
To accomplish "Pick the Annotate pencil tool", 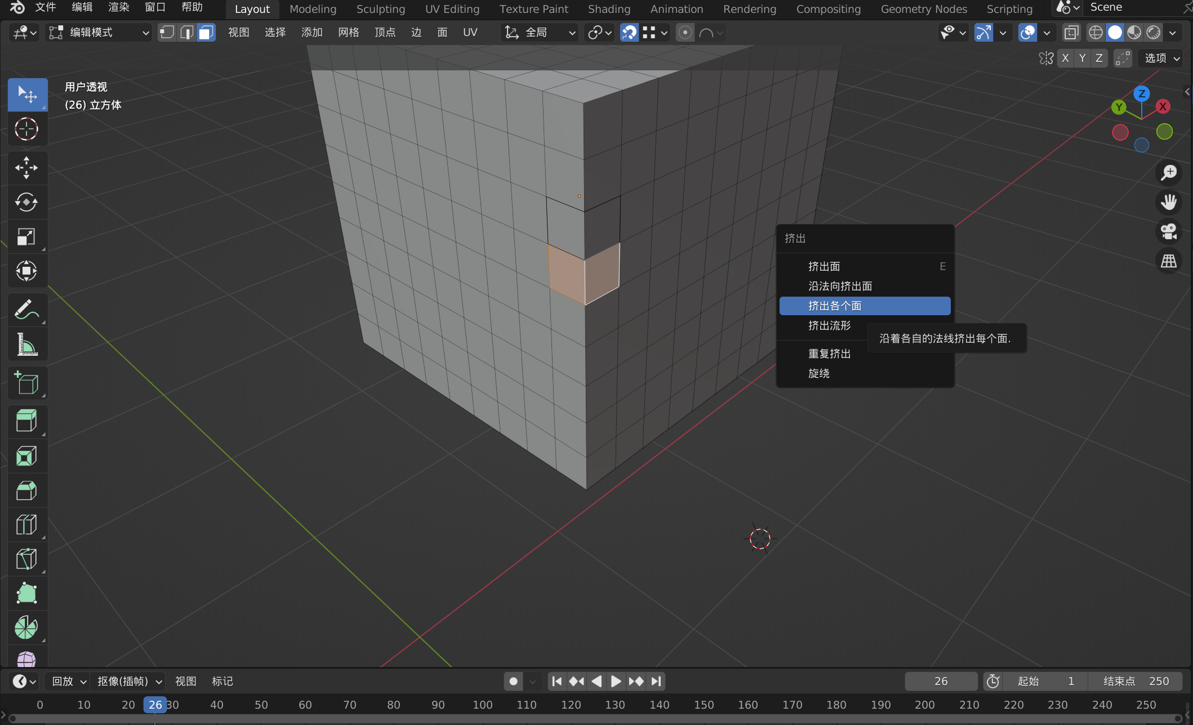I will point(27,310).
